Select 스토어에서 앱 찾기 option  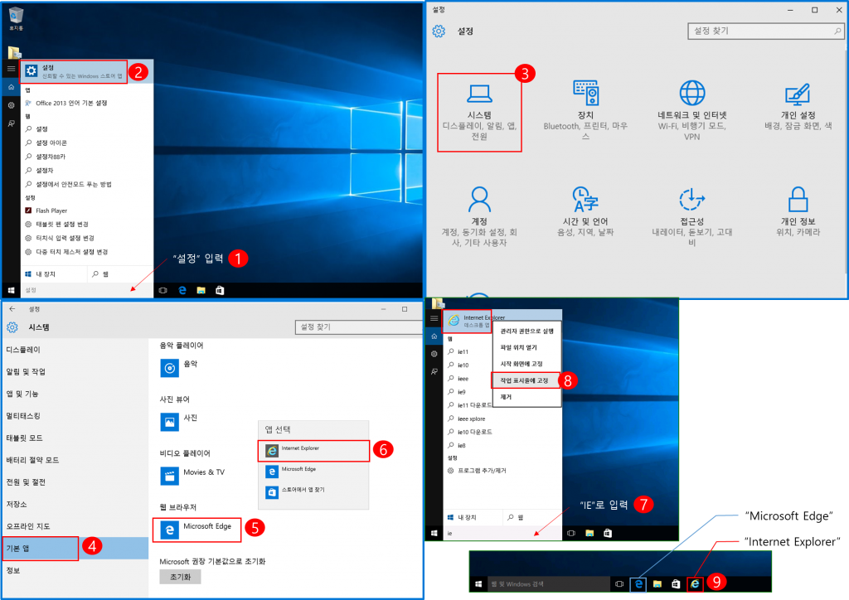(x=313, y=491)
